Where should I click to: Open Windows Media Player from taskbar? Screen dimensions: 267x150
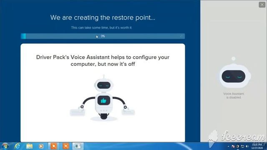(x=41, y=146)
